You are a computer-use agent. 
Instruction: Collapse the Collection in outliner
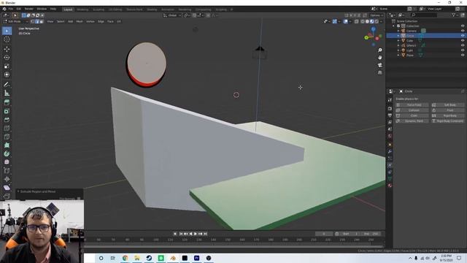394,26
